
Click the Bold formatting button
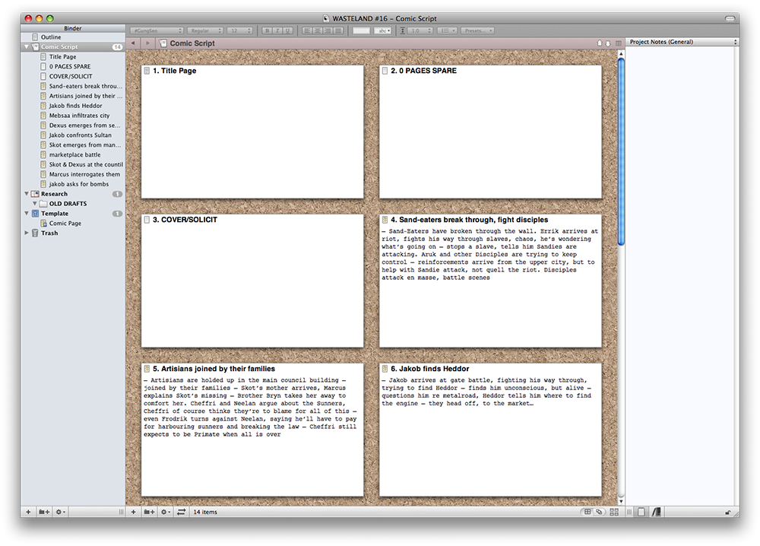click(x=267, y=30)
